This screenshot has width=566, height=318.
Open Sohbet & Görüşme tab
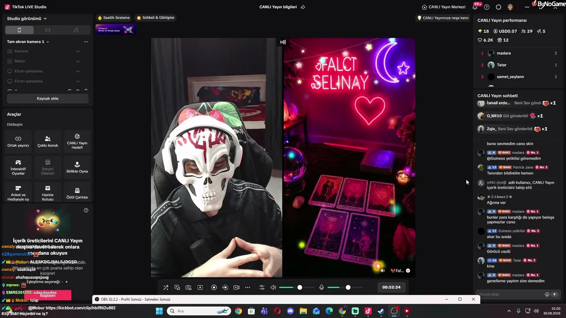pyautogui.click(x=155, y=18)
